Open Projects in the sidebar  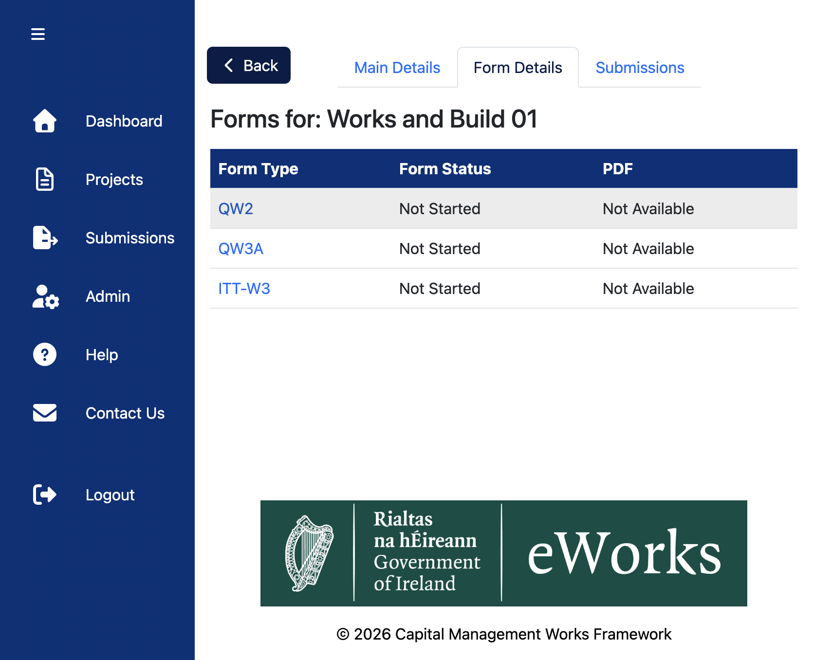pyautogui.click(x=114, y=180)
